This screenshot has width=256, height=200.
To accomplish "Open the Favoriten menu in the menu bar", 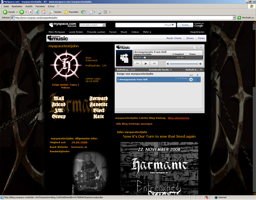I will pyautogui.click(x=40, y=6).
